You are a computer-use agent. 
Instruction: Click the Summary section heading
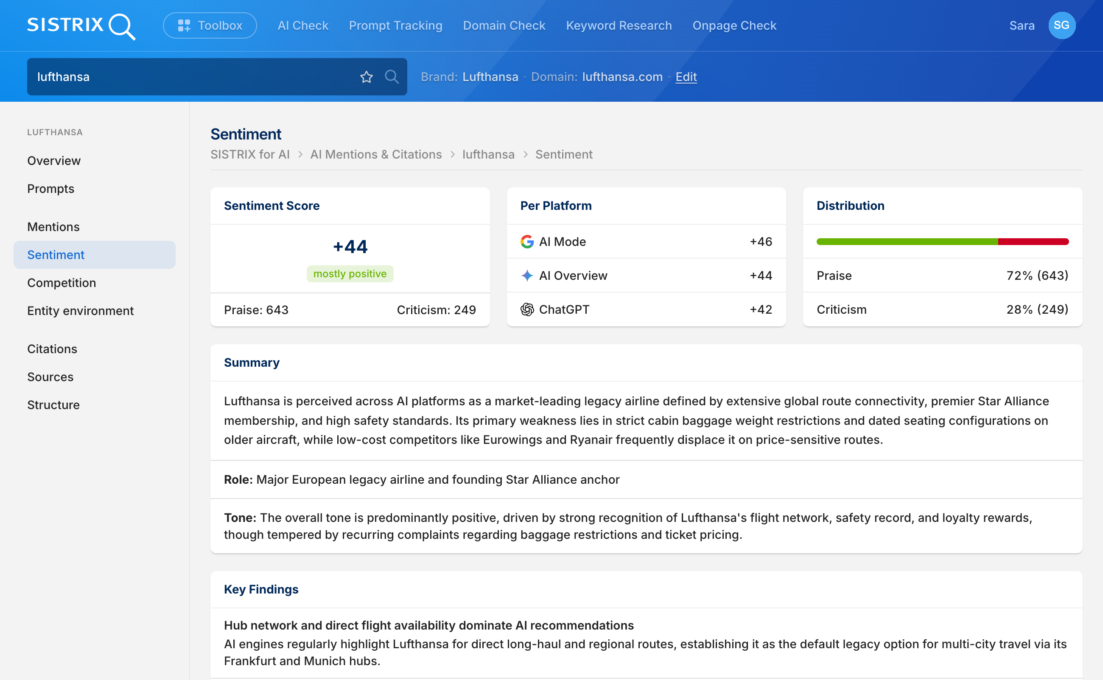click(x=252, y=362)
